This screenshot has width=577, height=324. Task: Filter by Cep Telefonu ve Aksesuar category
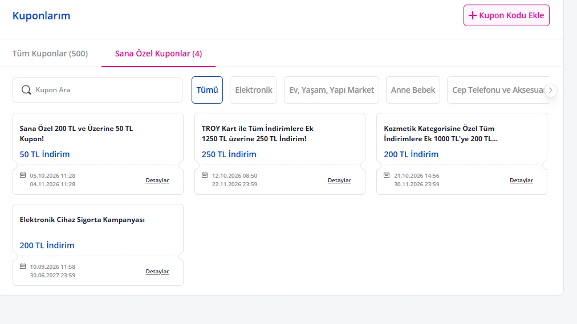tap(498, 90)
